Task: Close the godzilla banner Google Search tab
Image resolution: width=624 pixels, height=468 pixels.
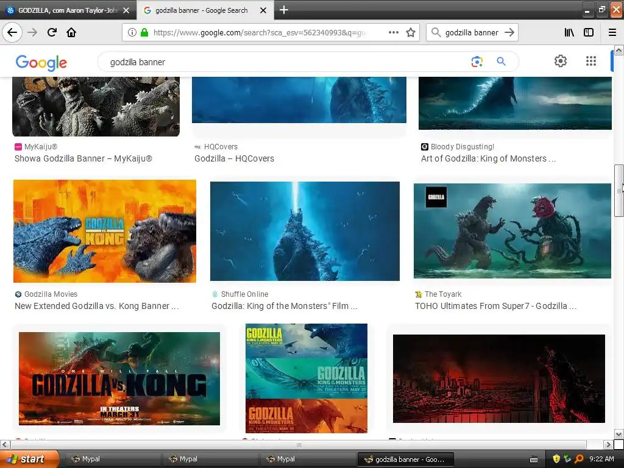Action: [x=263, y=10]
